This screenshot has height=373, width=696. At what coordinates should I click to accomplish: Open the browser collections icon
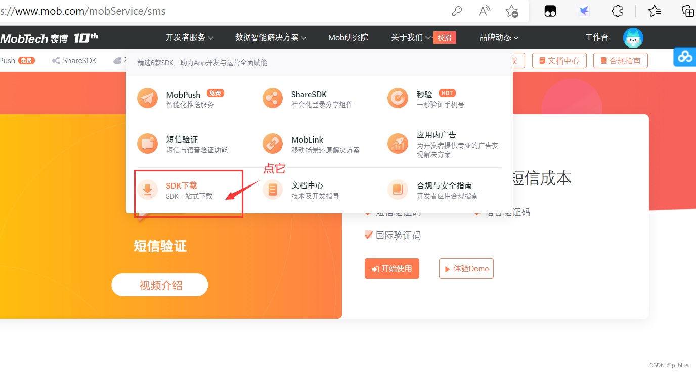click(688, 11)
